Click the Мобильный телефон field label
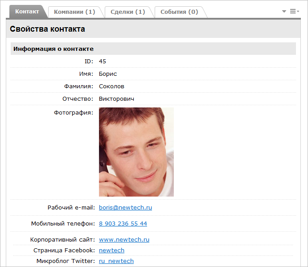Viewport: 308px width, 267px height. [62, 223]
